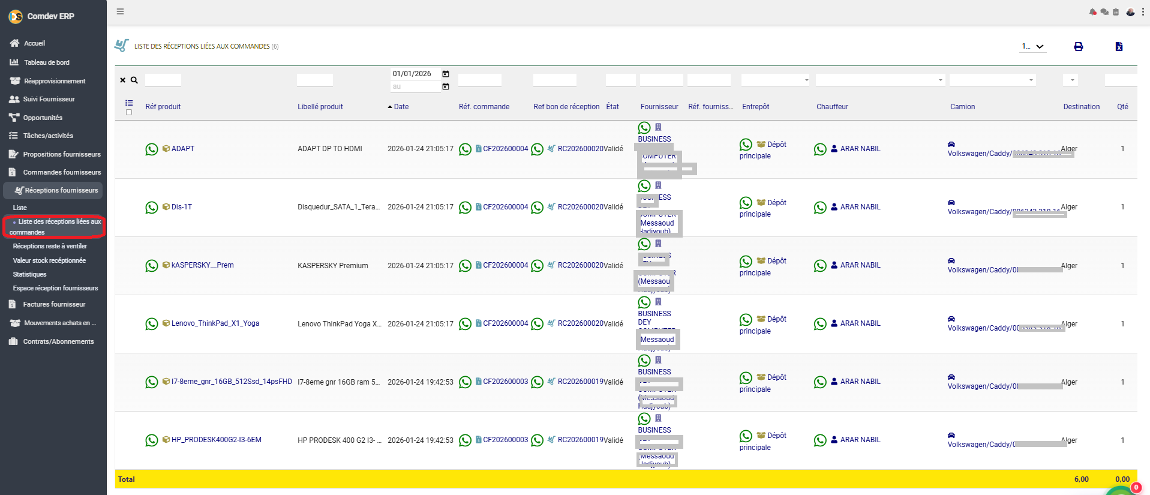Open Statistiques submenu

click(x=29, y=274)
